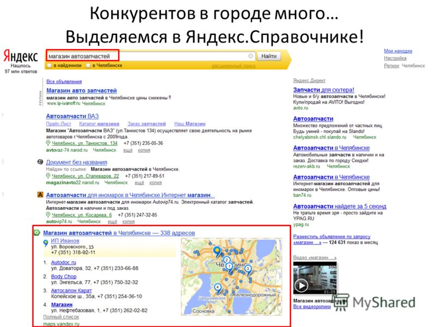436x327 pixels.
Task: Click 'ещё' in the avtovaz-74.narod.ru row
Action: pyautogui.click(x=128, y=150)
